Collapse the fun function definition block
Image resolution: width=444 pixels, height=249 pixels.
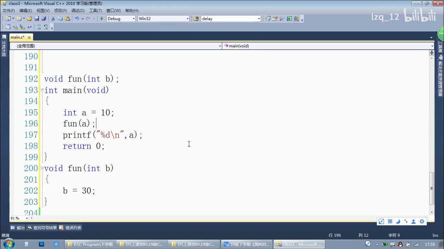tap(42, 168)
